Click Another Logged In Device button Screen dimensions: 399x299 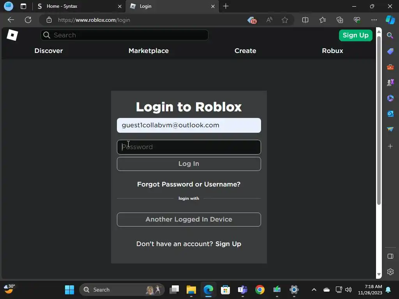click(189, 220)
